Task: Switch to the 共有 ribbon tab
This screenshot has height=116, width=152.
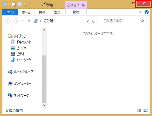Action: [x=42, y=12]
